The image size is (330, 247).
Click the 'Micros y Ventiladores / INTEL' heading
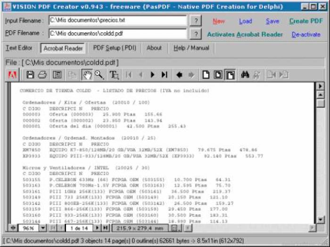coord(86,168)
